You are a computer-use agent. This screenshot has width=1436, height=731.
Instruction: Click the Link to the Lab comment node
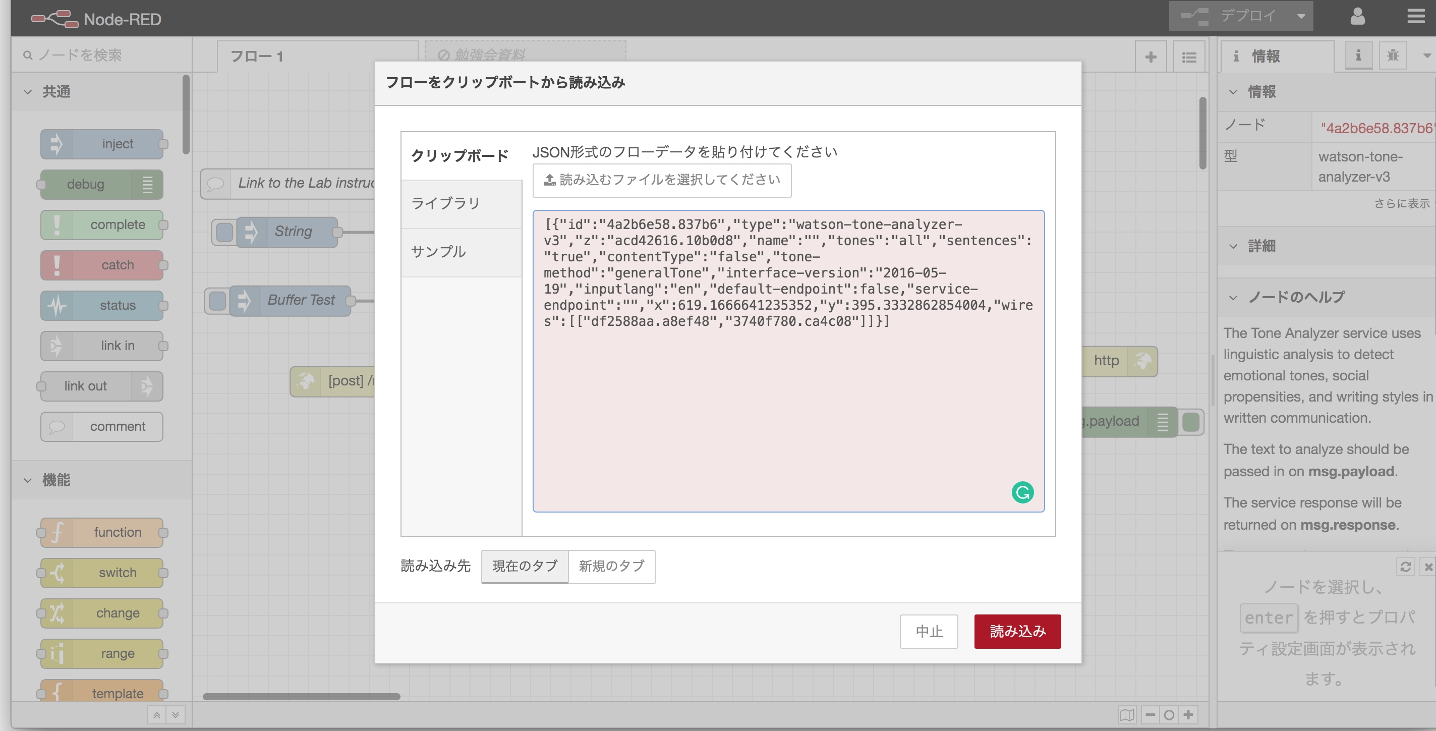click(x=288, y=184)
